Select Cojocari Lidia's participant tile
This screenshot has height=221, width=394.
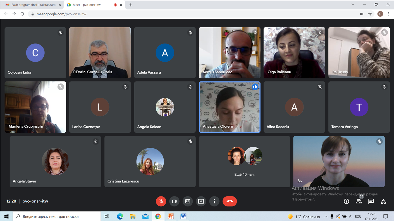click(x=35, y=53)
